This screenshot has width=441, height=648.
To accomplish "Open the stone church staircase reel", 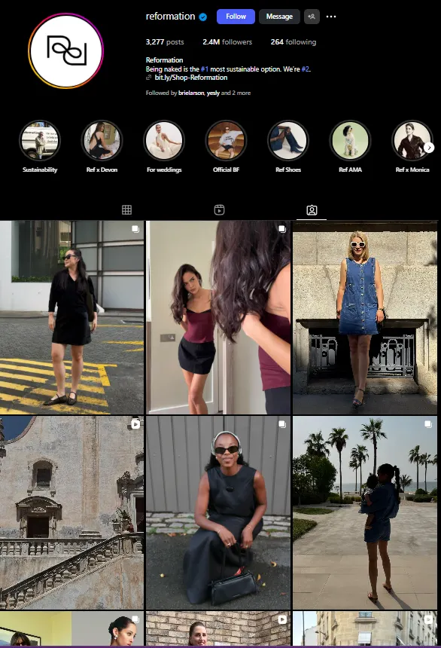I will 71,512.
